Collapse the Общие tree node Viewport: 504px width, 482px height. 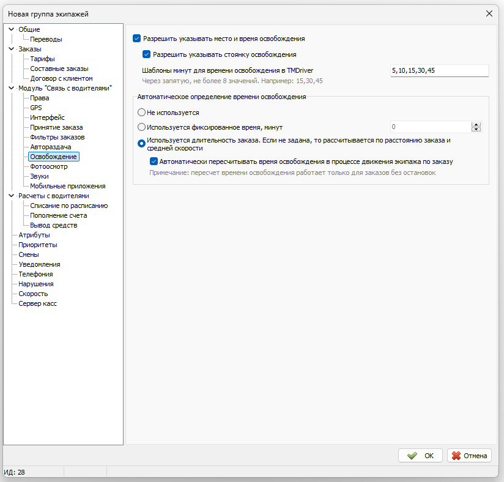11,29
